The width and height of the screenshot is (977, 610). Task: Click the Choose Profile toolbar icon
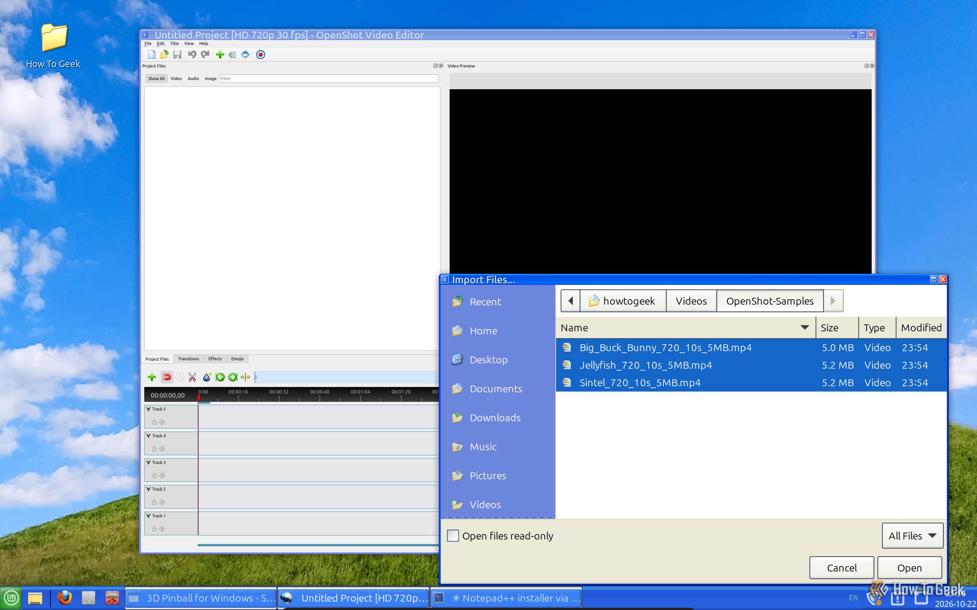tap(232, 55)
